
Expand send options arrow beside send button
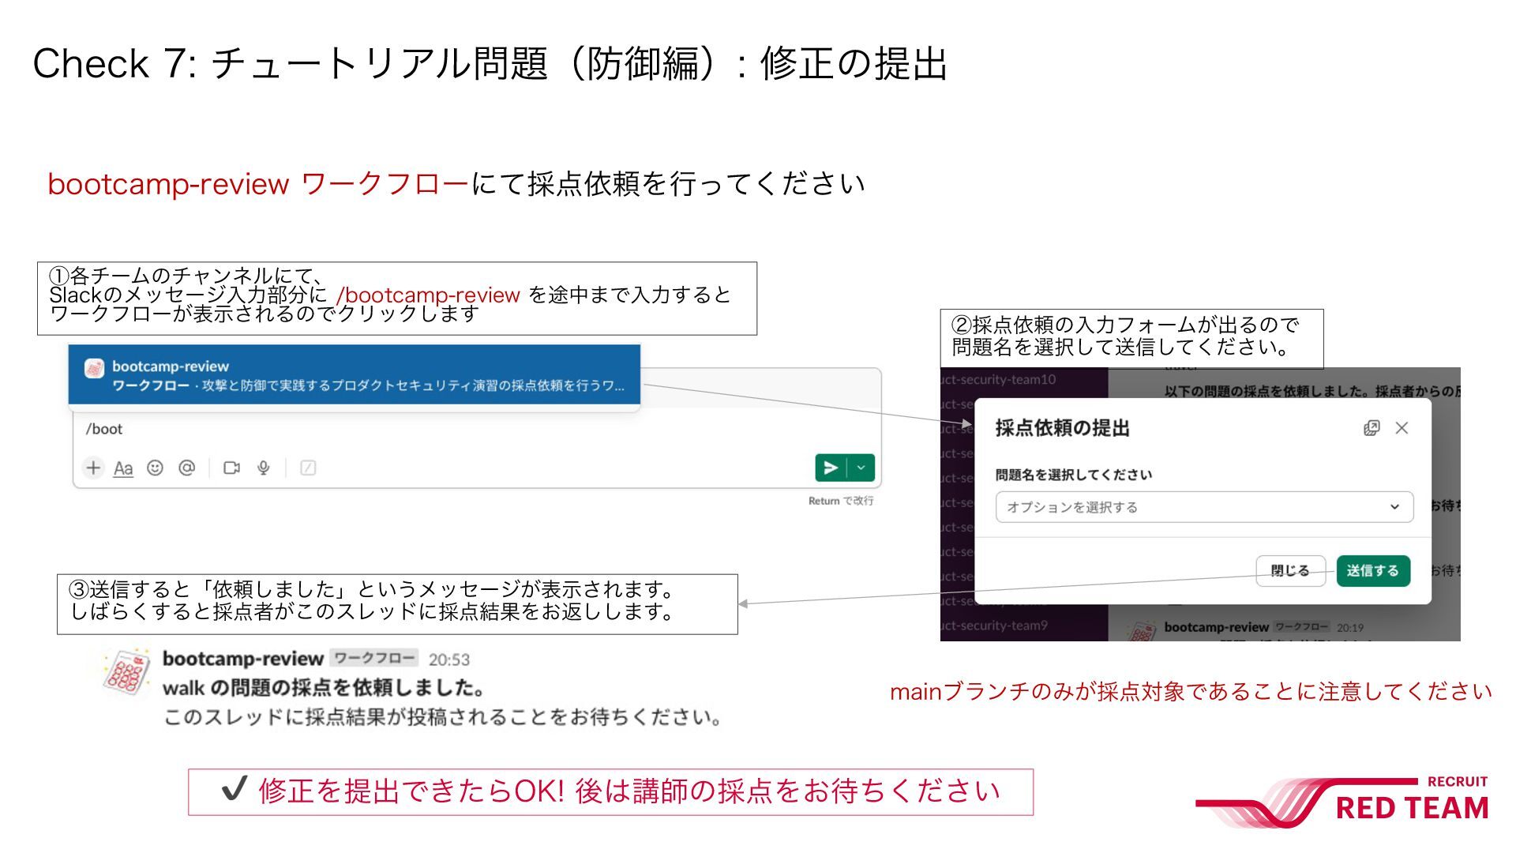861,468
